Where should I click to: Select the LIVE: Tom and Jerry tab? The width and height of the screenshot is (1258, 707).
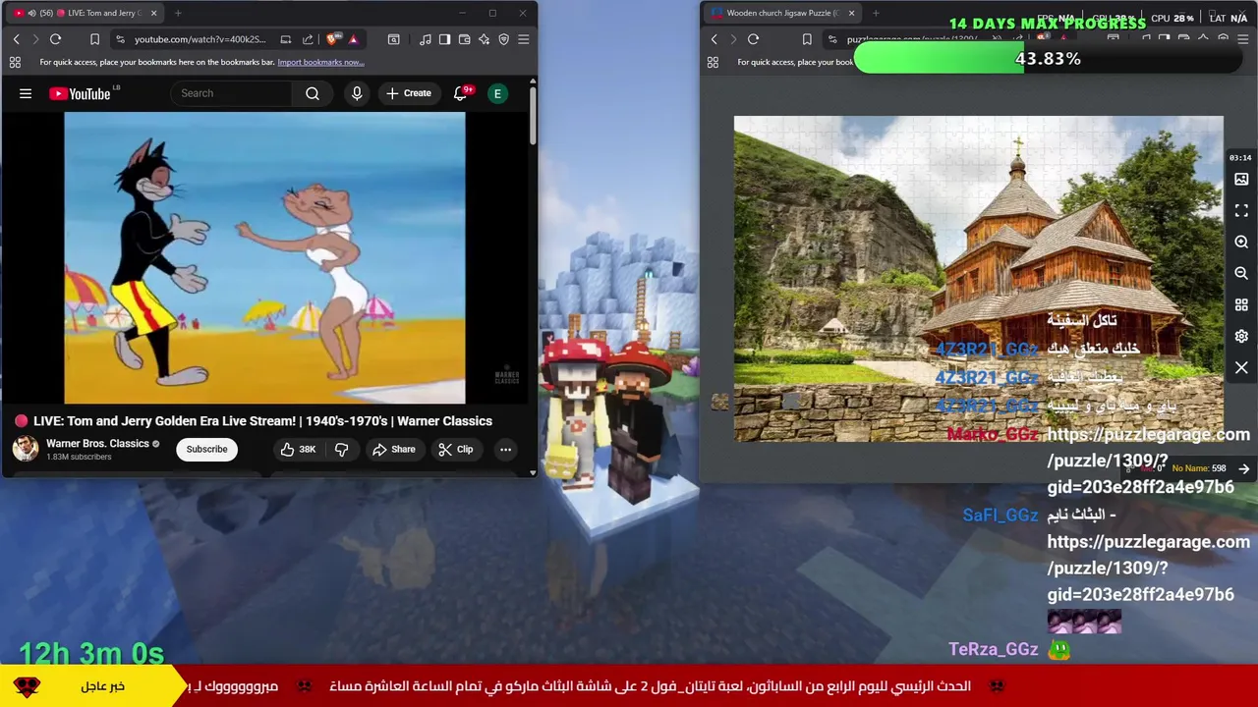click(x=86, y=13)
